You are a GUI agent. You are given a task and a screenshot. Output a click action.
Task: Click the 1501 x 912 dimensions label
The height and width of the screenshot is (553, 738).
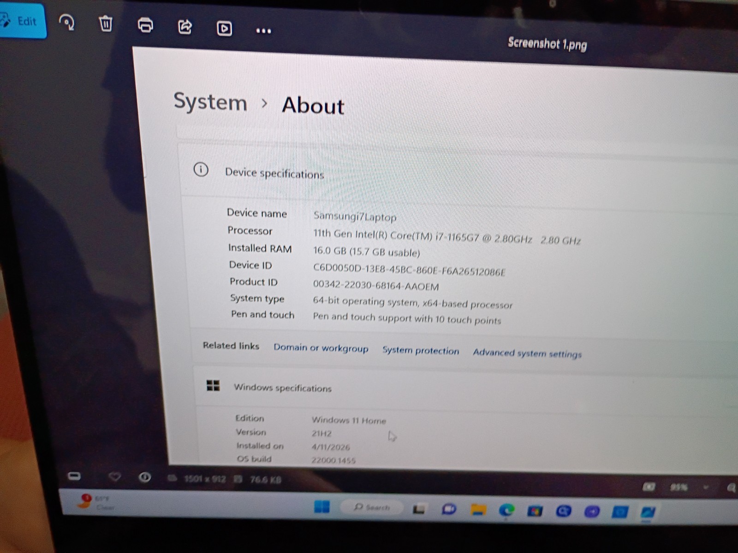[x=205, y=479]
